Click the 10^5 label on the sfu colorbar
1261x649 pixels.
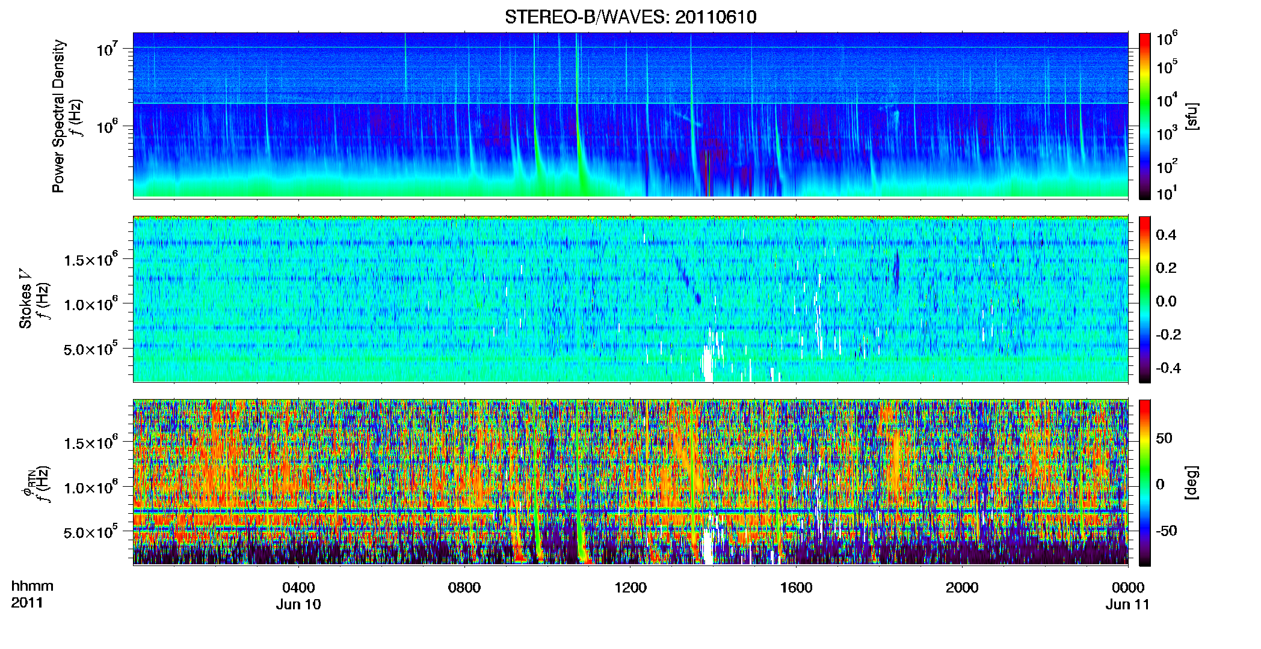(x=1167, y=67)
